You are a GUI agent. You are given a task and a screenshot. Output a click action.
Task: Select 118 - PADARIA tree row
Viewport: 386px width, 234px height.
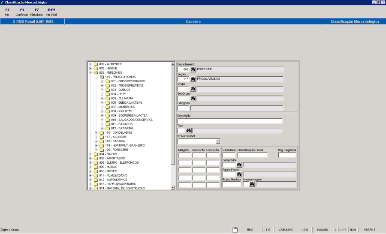[x=115, y=141]
